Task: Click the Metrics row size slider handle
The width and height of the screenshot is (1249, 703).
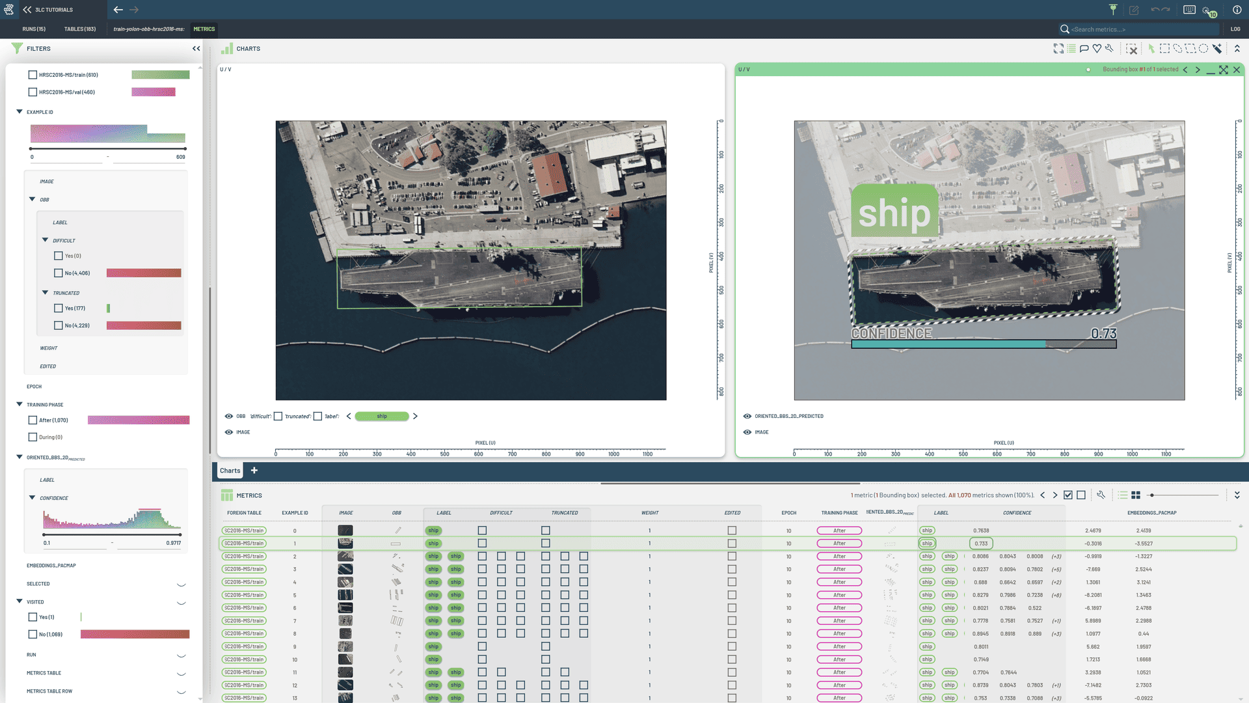Action: point(1151,495)
